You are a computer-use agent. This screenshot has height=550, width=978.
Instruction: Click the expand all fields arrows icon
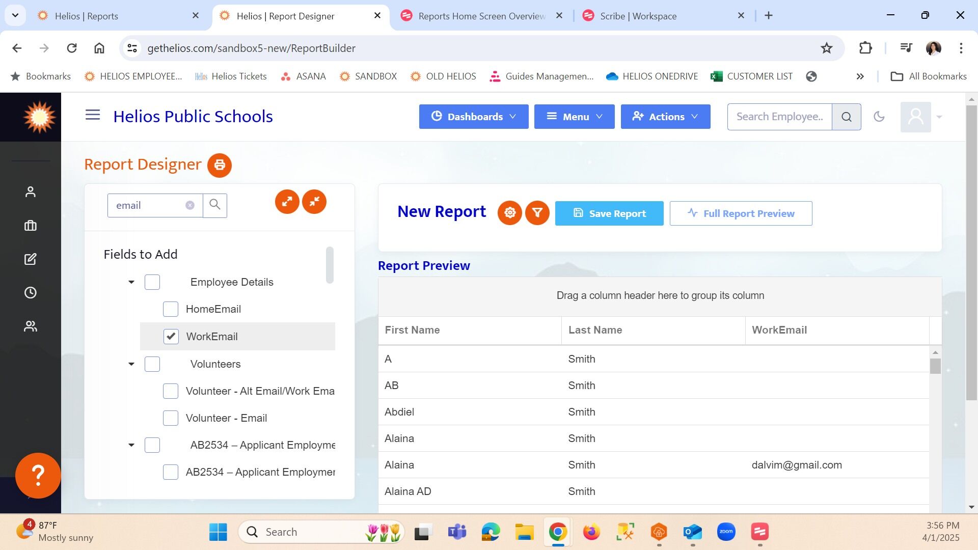click(287, 202)
